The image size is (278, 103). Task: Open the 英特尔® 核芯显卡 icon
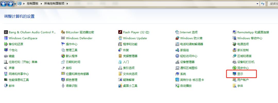tap(177, 80)
